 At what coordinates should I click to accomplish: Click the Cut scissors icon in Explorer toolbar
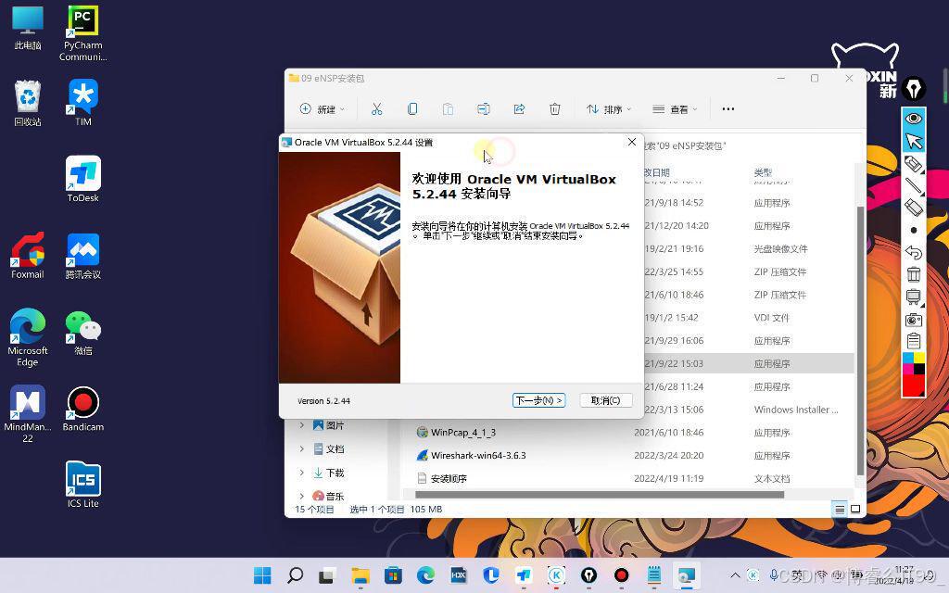(x=376, y=109)
